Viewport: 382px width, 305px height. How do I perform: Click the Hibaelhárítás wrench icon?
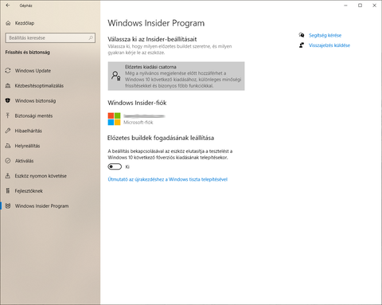(8, 131)
